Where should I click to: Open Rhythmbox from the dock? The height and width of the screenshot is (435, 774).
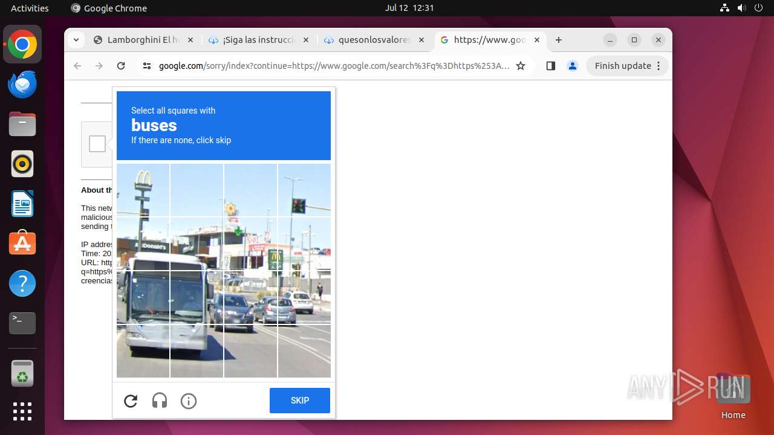[x=22, y=164]
